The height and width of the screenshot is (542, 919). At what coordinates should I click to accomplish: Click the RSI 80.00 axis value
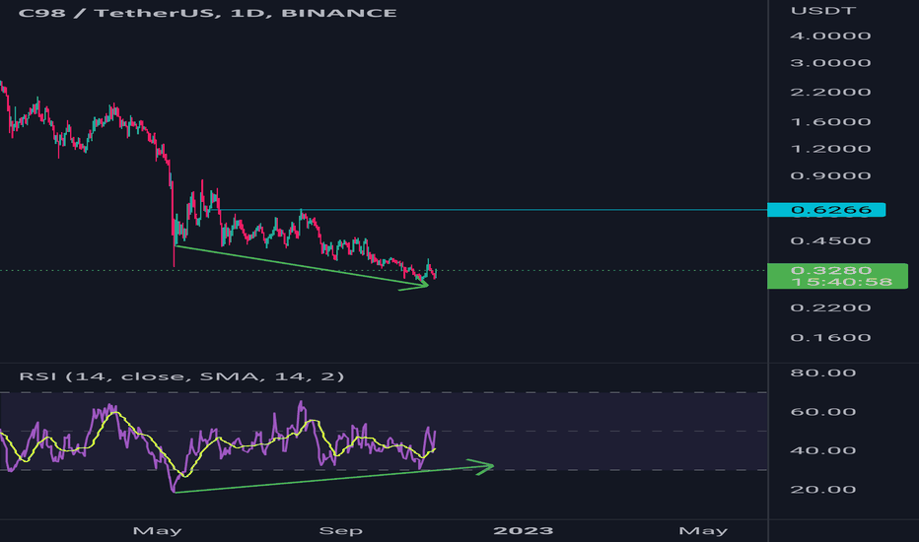823,373
